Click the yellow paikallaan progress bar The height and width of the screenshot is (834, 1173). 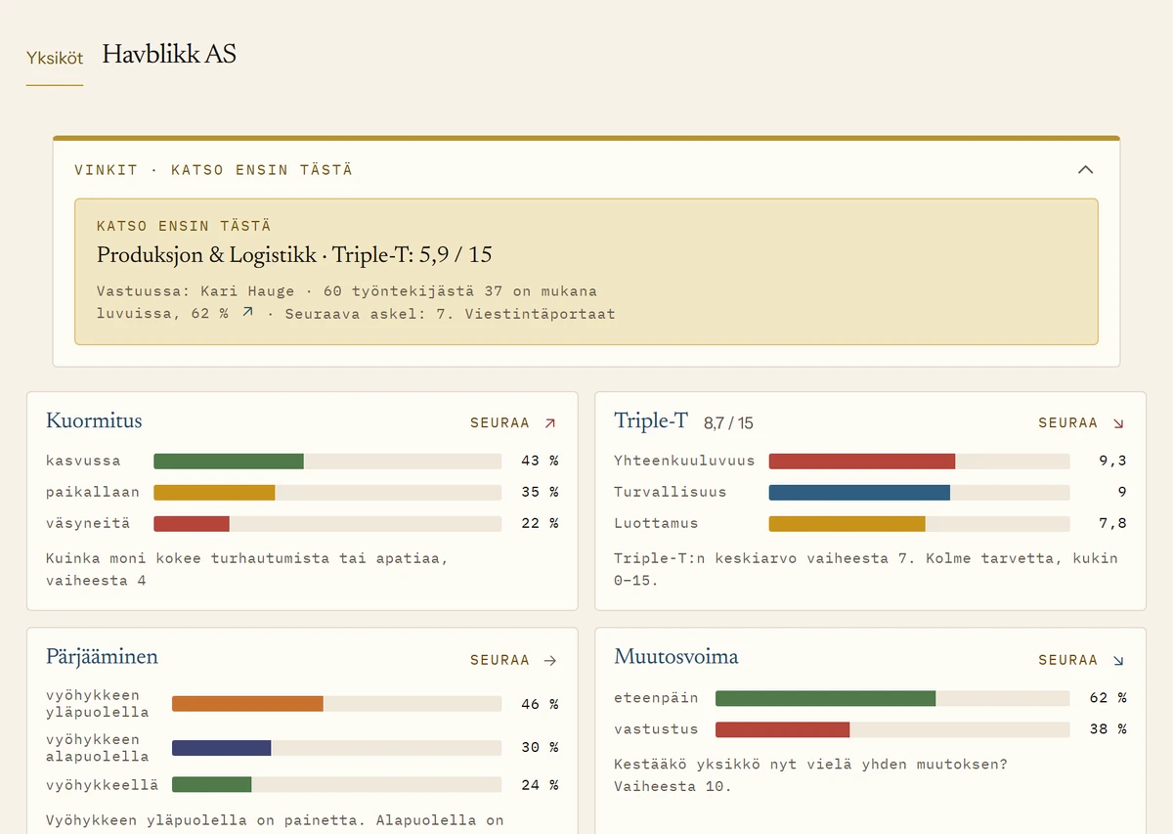[214, 492]
